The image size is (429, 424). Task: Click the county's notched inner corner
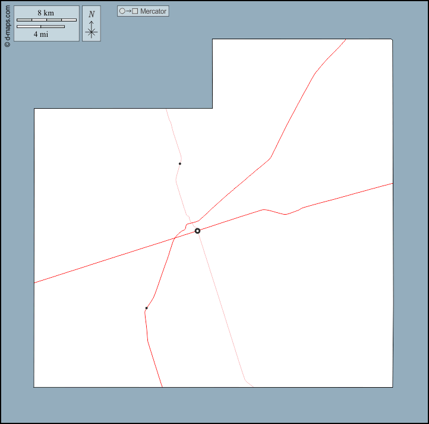tap(213, 108)
